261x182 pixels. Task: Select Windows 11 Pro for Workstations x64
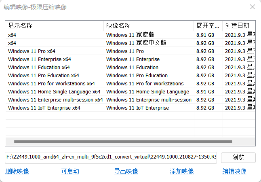(130, 83)
